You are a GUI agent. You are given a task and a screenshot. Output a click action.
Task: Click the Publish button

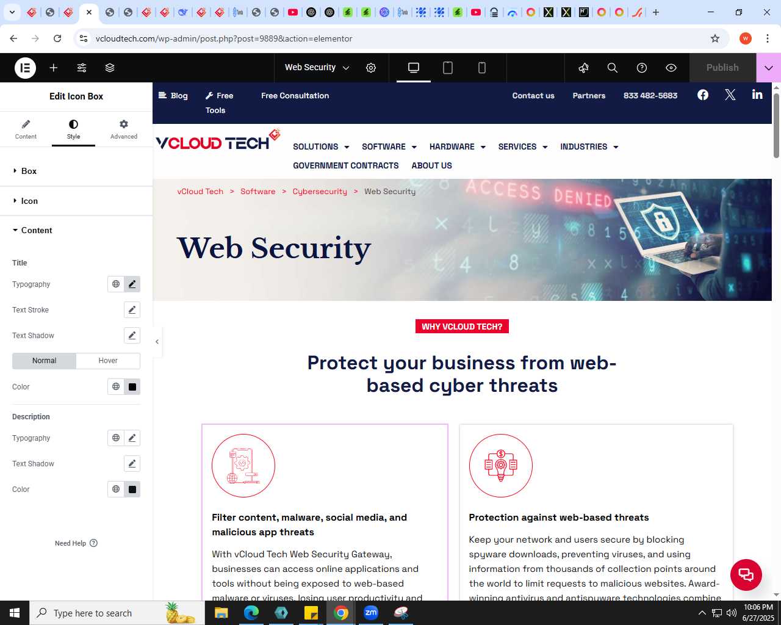point(722,68)
